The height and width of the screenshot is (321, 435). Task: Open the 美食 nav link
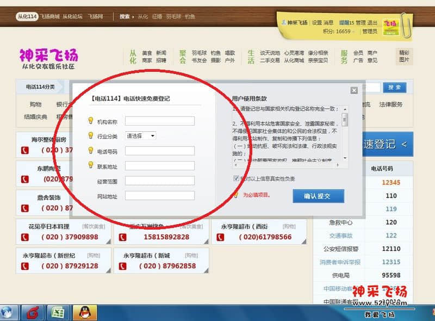click(147, 53)
